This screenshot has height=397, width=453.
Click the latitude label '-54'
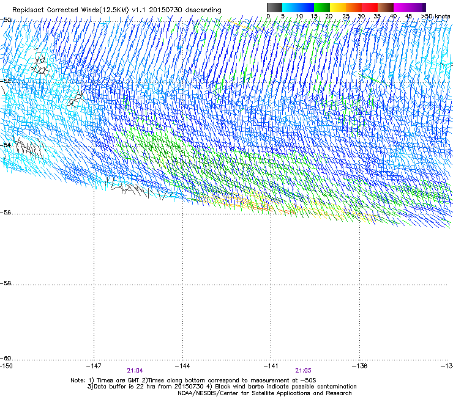click(6, 145)
